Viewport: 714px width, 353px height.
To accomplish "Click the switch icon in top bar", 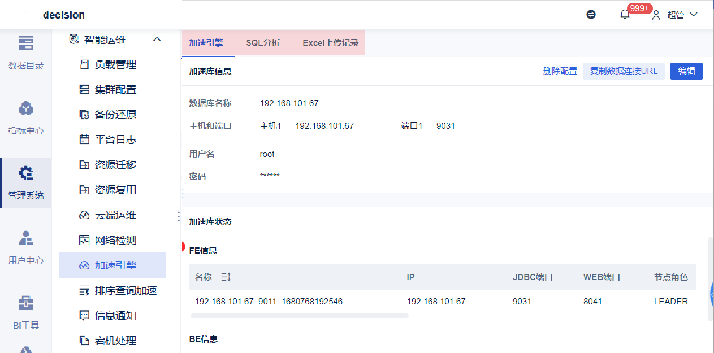I will pos(591,15).
